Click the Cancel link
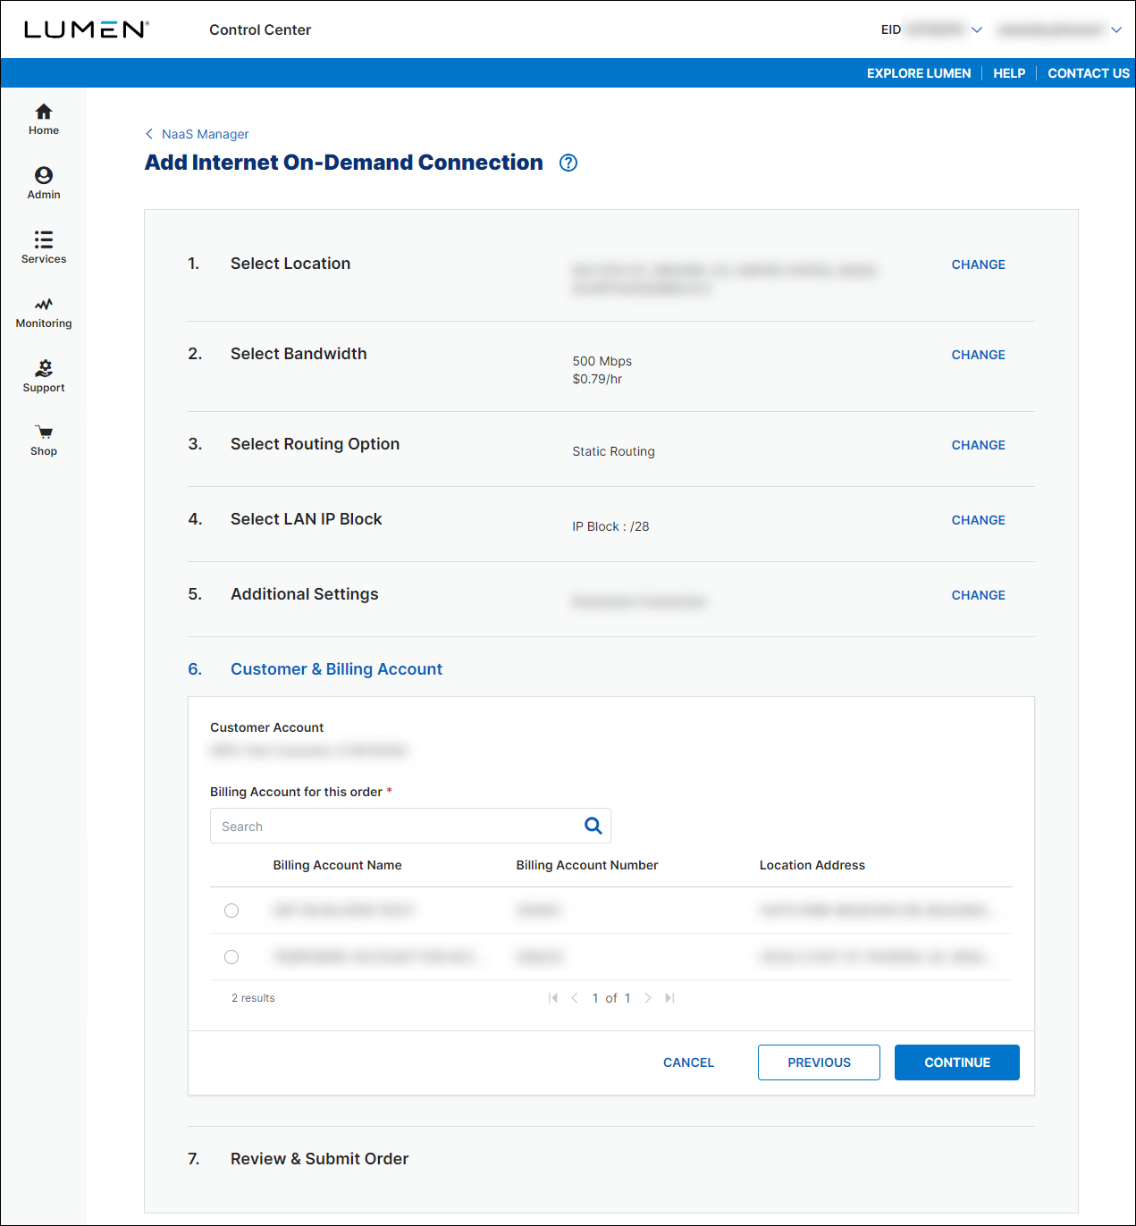This screenshot has height=1226, width=1136. pos(688,1062)
